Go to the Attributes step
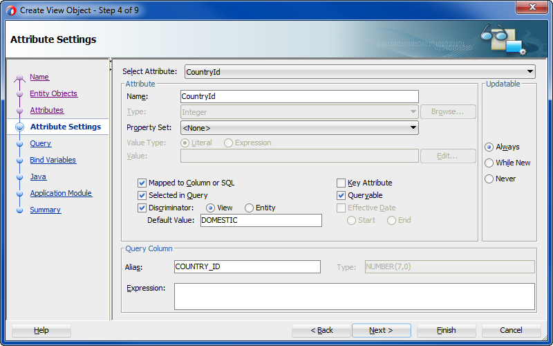Screen dimensions: 553x346 (46, 110)
